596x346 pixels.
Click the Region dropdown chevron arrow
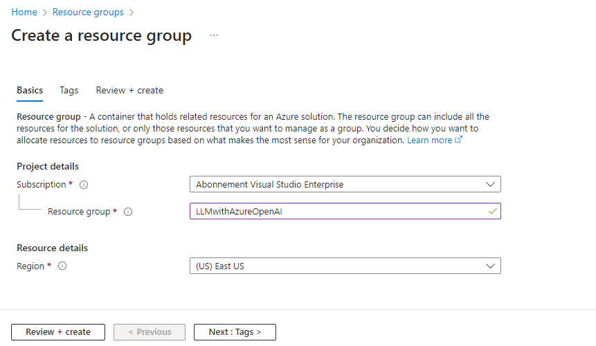(x=490, y=266)
